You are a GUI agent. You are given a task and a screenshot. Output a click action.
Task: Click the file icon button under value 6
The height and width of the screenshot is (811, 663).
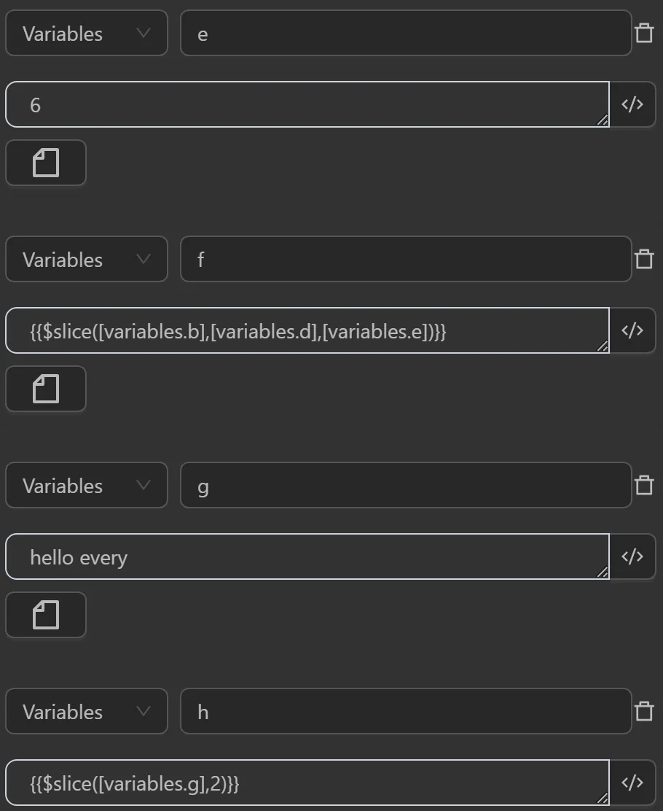pos(46,163)
